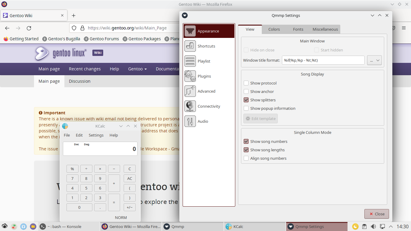Open the Shortcuts settings section

point(209,46)
